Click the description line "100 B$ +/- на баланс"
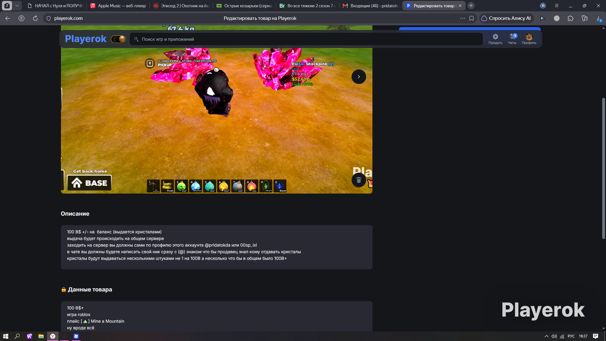This screenshot has height=341, width=606. (x=115, y=232)
